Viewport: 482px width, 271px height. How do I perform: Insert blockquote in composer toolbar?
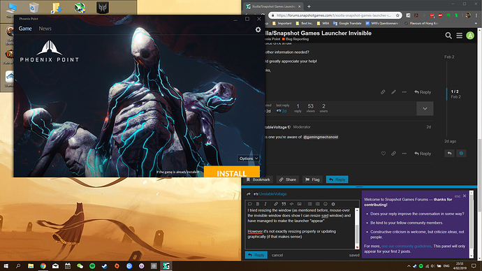click(x=284, y=204)
